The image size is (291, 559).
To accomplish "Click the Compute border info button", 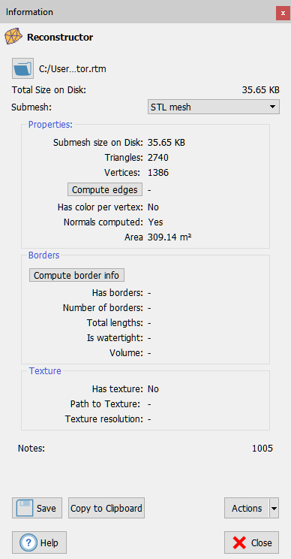I will 76,275.
